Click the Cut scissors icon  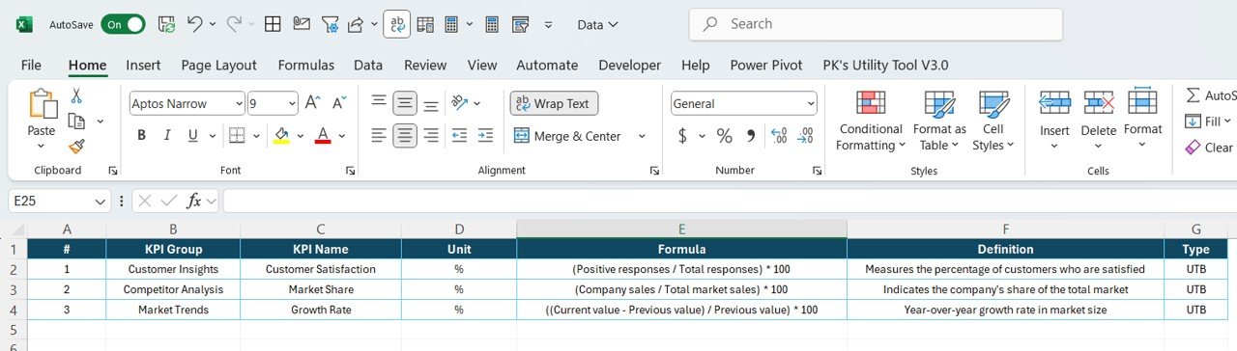(x=76, y=95)
